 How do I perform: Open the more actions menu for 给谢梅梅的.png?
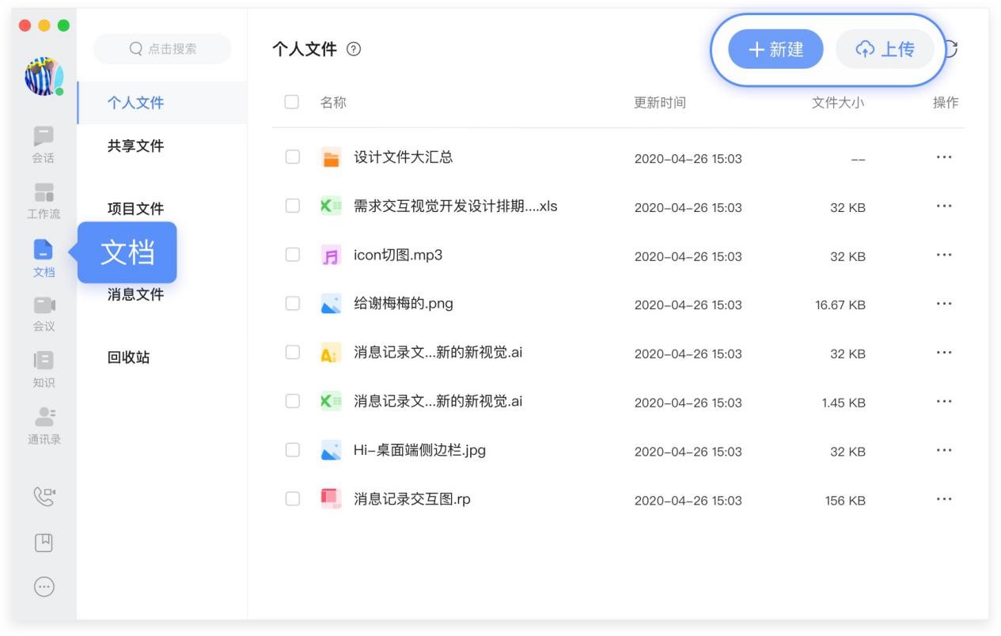coord(943,304)
